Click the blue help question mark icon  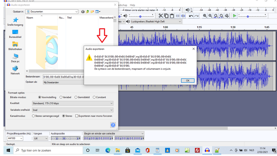tap(113, 125)
